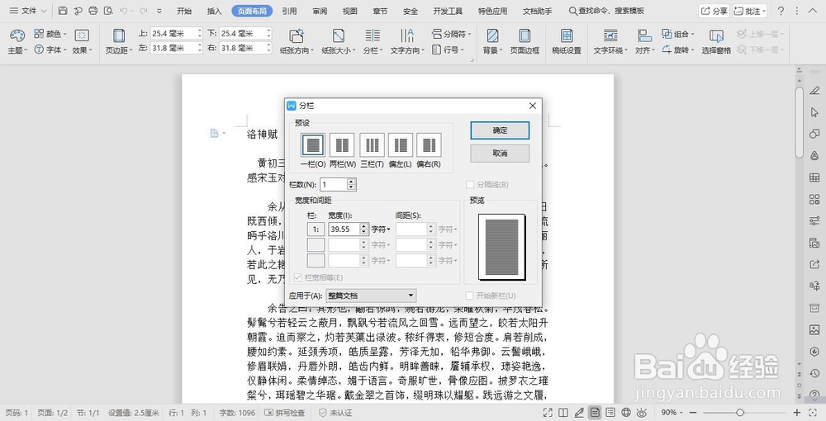Image resolution: width=826 pixels, height=421 pixels.
Task: Open the help question mark icon
Action: pos(781,11)
